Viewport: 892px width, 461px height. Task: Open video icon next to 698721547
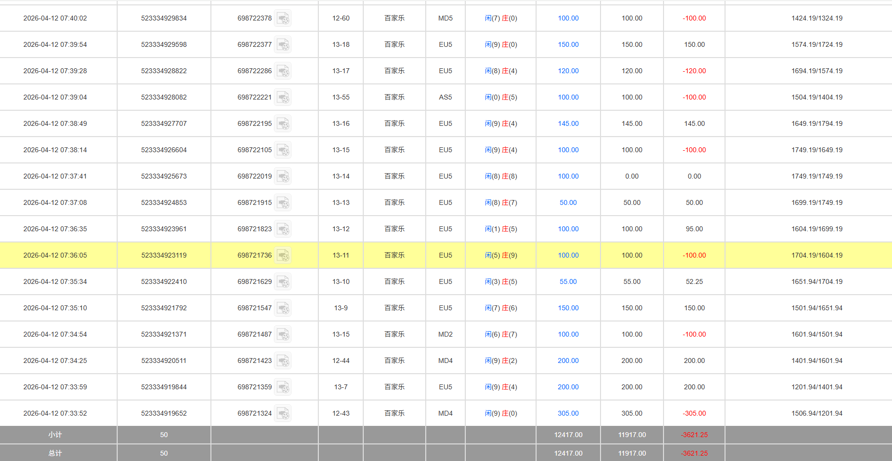point(283,308)
